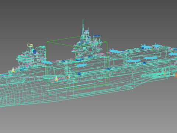This screenshot has height=133, width=177.
Task: Pick the yellow-white cone object near the bow deck
Action: [x=13, y=70]
